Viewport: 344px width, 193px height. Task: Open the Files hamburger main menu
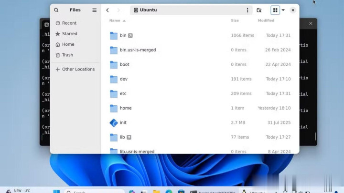point(94,10)
